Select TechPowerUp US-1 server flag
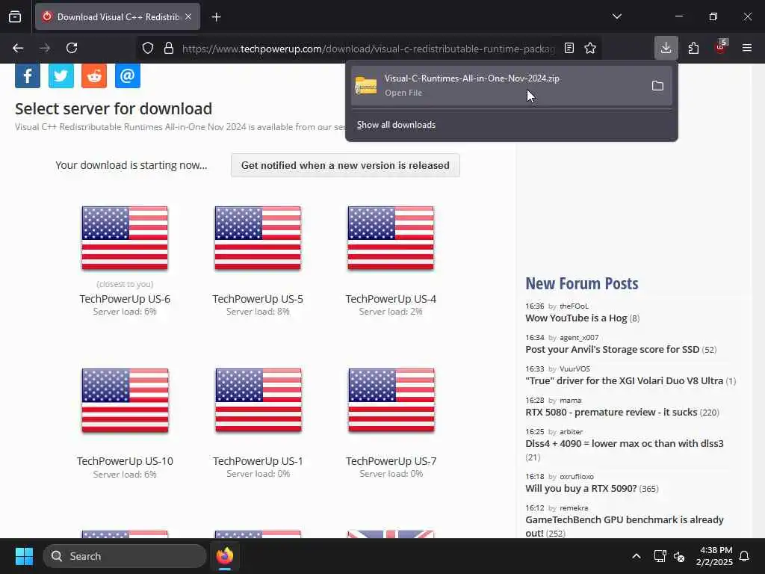The width and height of the screenshot is (765, 574). pos(258,401)
